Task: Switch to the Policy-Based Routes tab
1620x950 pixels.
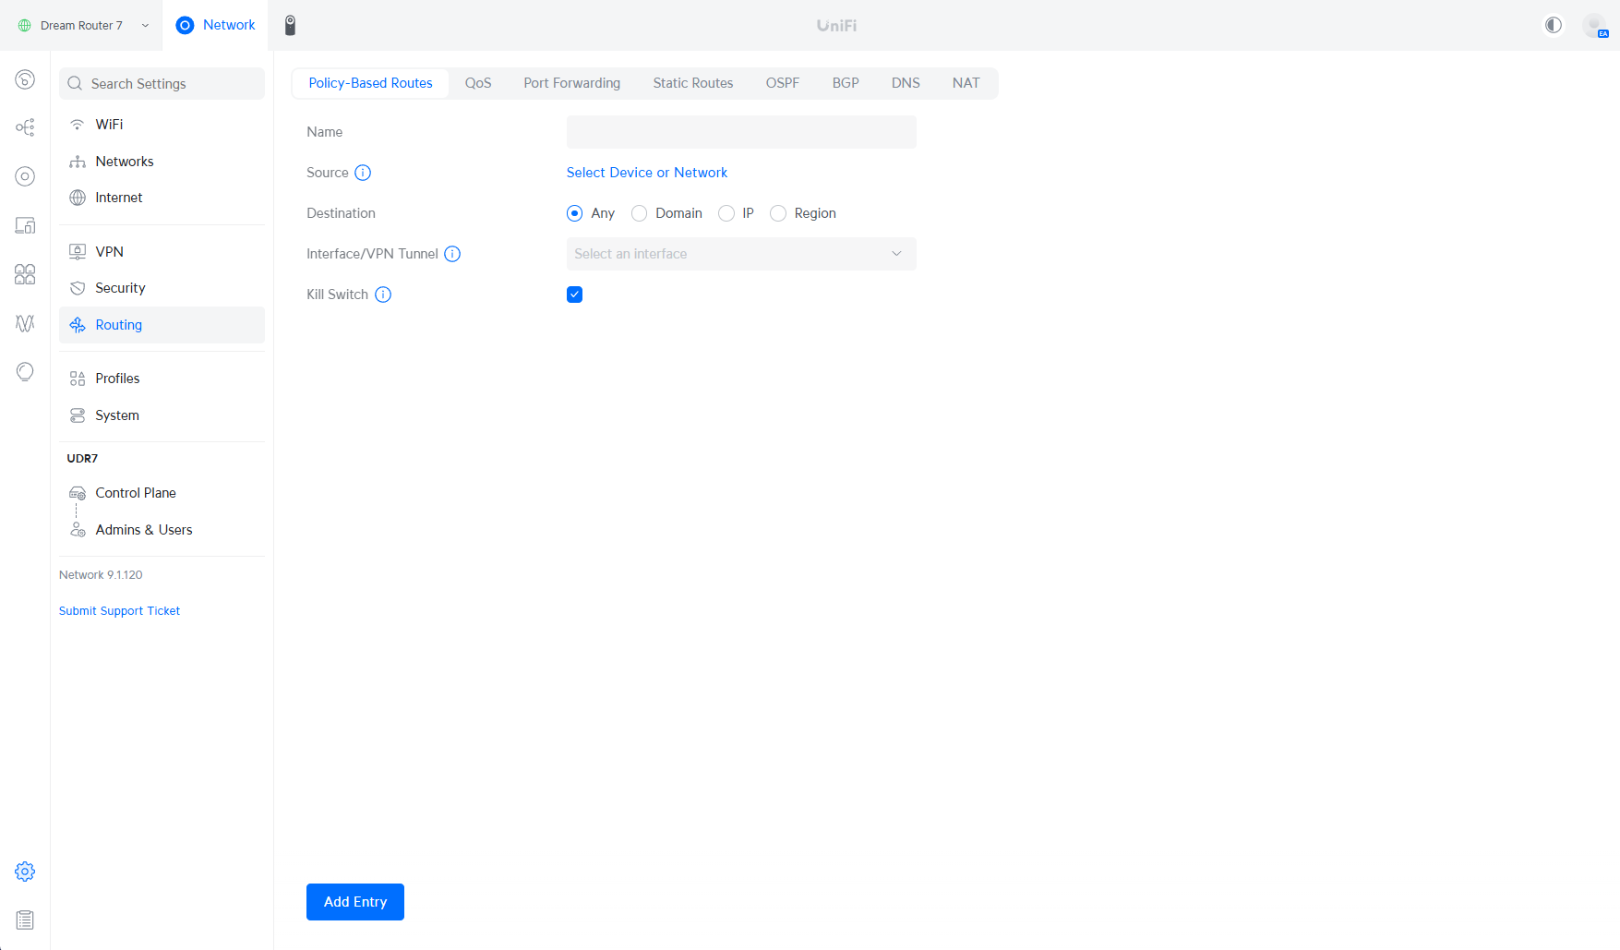Action: pyautogui.click(x=370, y=83)
